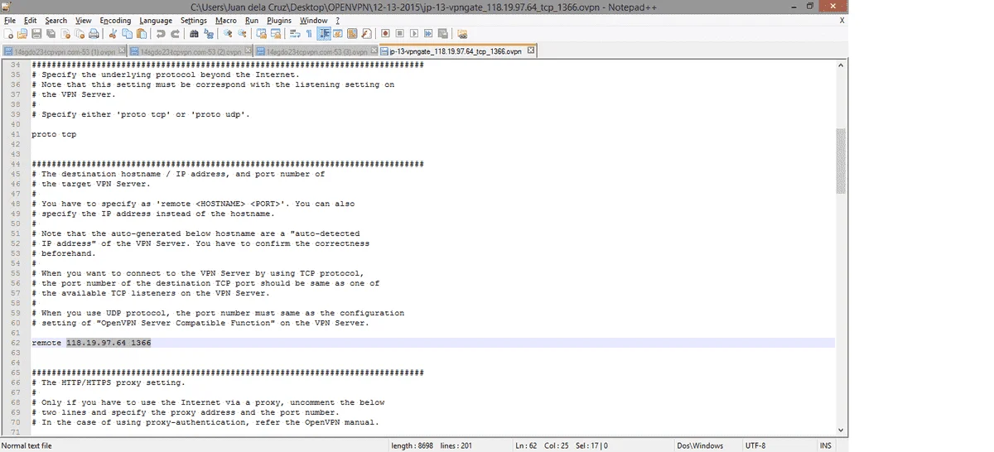Viewport: 994px width, 452px height.
Task: Undo the last edit via the toolbar
Action: (x=160, y=34)
